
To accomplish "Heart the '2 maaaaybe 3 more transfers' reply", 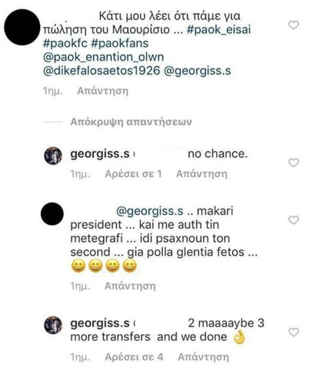I will point(294,333).
